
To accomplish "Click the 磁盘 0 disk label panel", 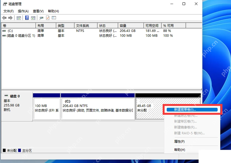I will coord(17,106).
